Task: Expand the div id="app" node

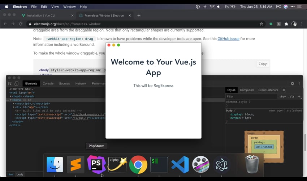Action: pos(13,107)
